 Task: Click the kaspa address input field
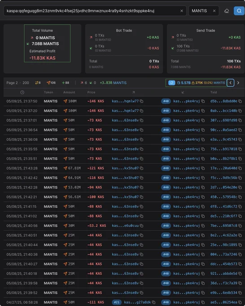pos(95,11)
